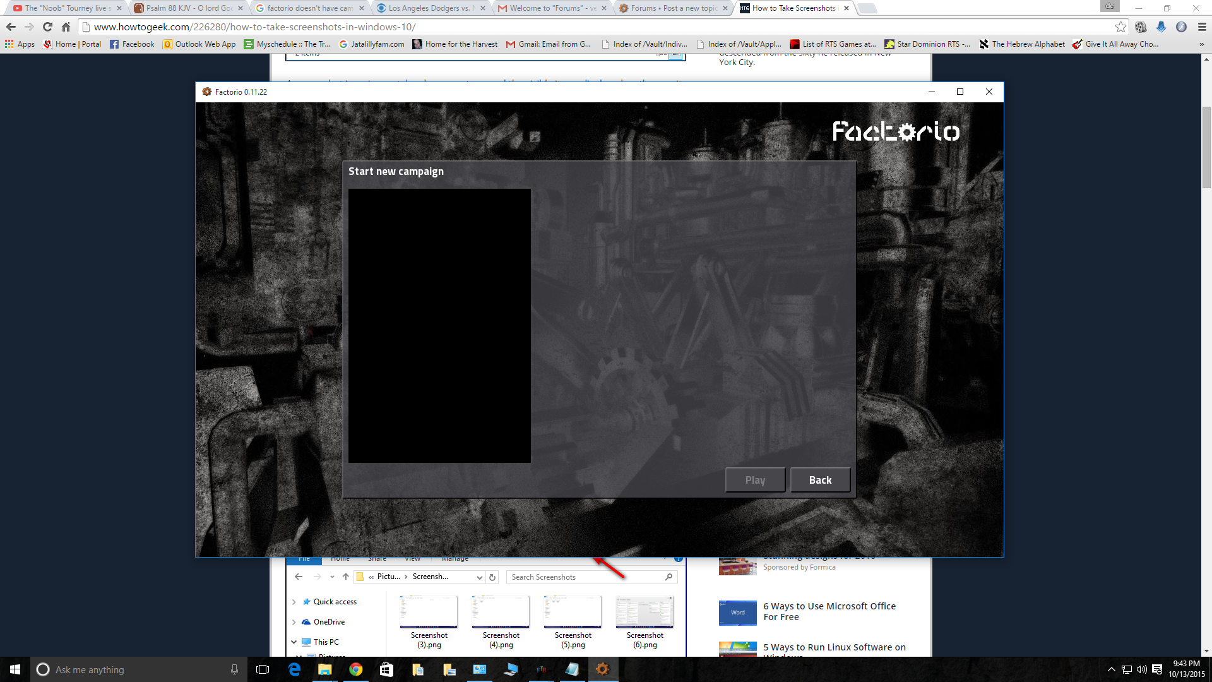Viewport: 1212px width, 682px height.
Task: Click the 6 Ways to Use Microsoft Office link
Action: point(829,611)
